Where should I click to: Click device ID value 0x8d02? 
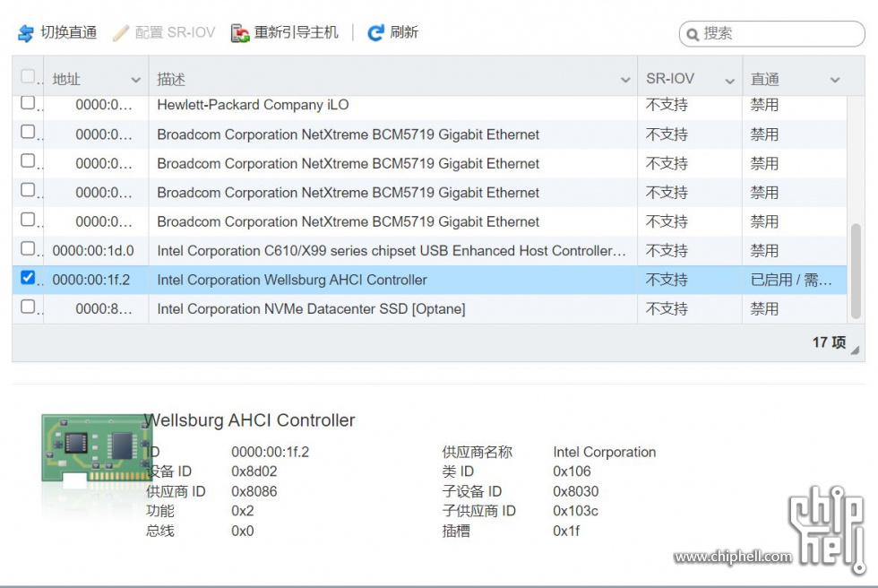254,471
